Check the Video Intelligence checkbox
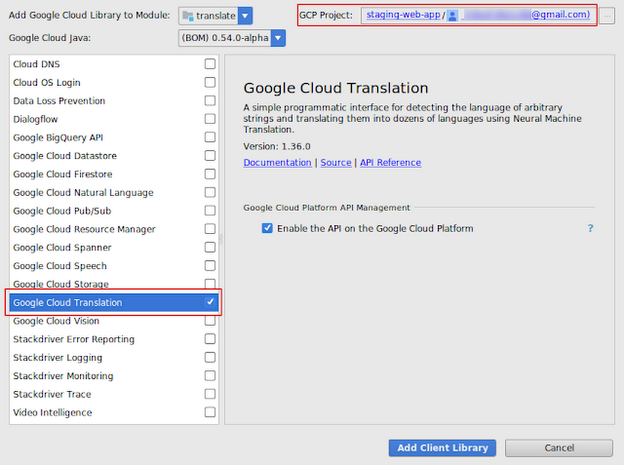Viewport: 624px width, 465px height. point(210,413)
